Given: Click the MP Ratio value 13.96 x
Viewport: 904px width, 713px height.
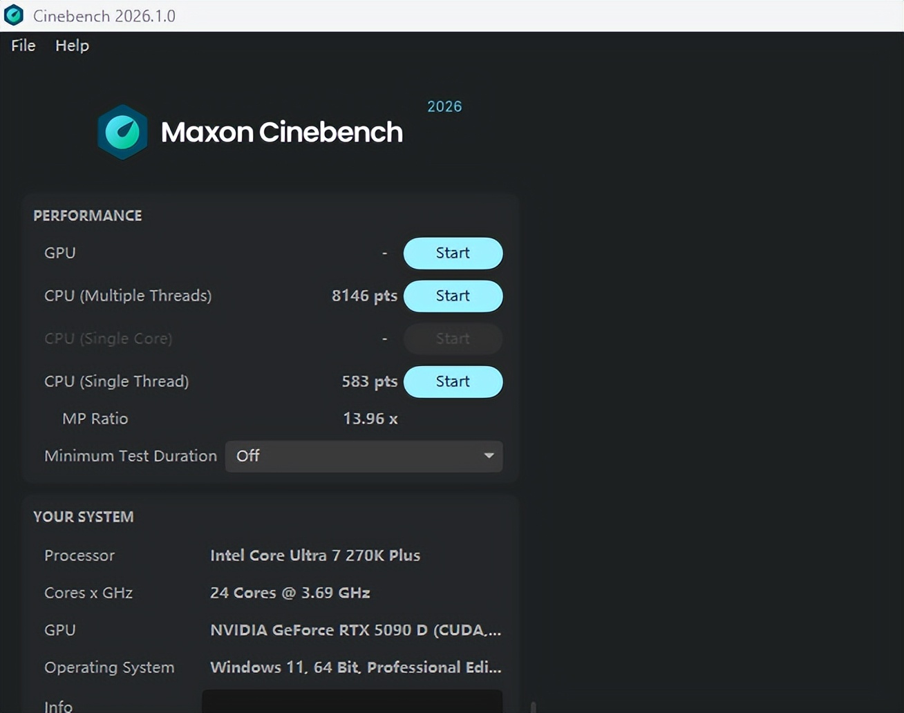Looking at the screenshot, I should (x=370, y=419).
